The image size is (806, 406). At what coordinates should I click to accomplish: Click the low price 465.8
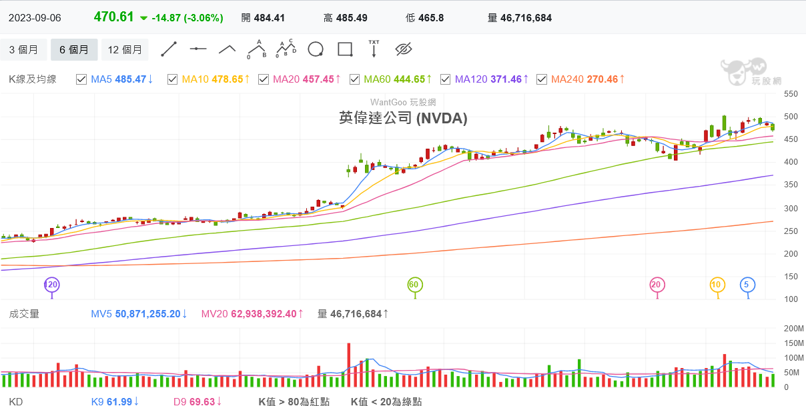click(430, 18)
